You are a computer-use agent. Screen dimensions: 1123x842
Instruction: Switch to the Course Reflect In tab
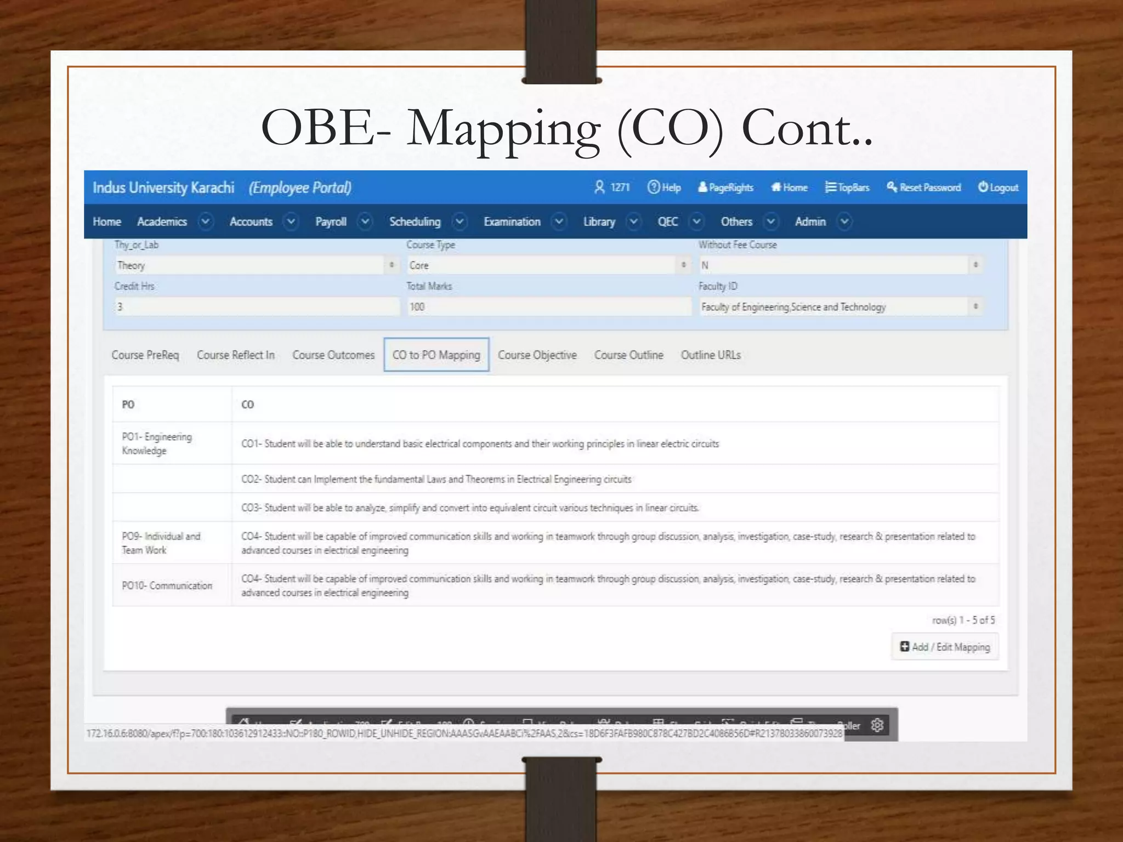tap(236, 355)
